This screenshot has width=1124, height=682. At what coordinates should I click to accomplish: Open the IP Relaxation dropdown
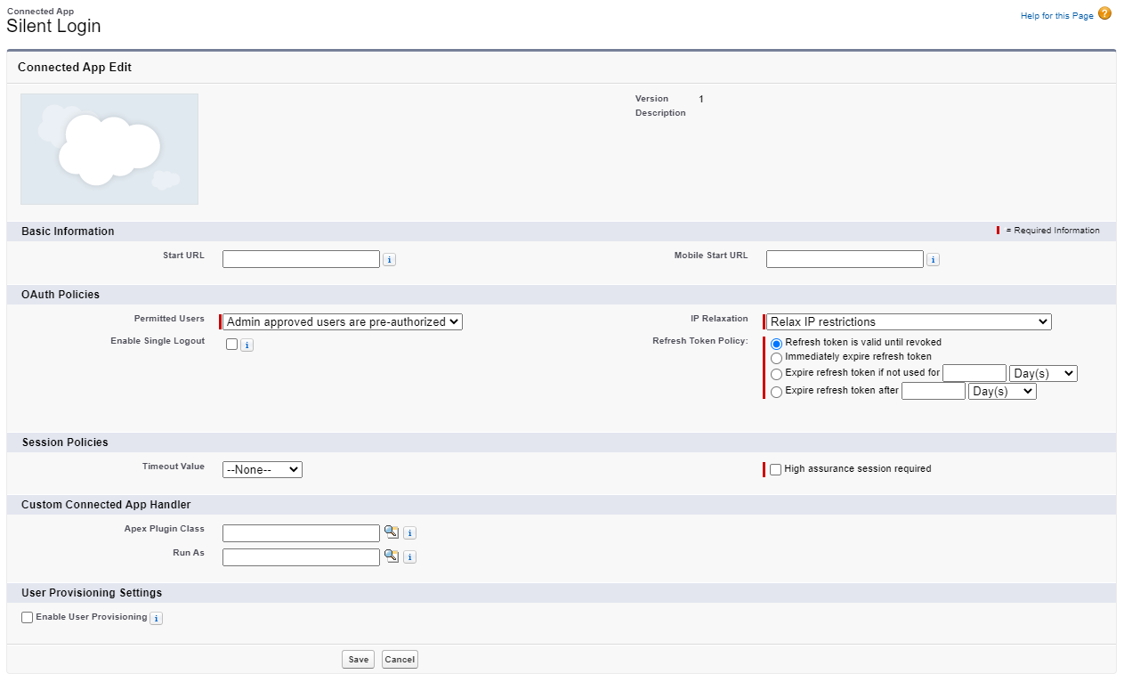pyautogui.click(x=909, y=321)
